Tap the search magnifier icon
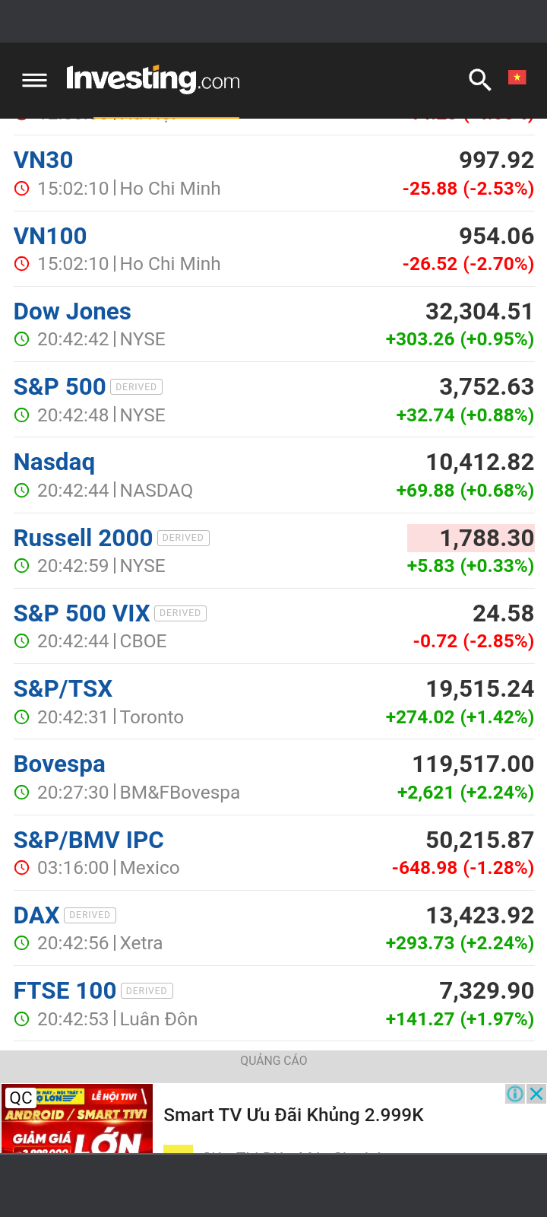This screenshot has width=547, height=1217. coord(479,79)
